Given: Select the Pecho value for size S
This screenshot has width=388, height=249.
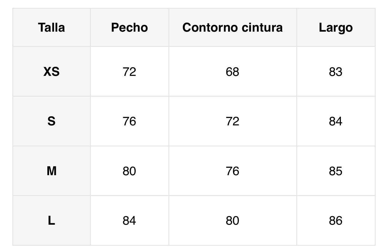Looking at the screenshot, I should coord(129,121).
